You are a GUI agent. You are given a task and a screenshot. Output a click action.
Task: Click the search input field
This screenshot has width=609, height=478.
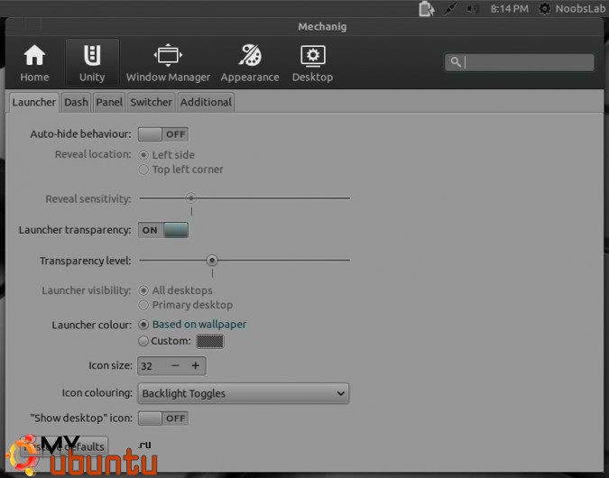[528, 62]
